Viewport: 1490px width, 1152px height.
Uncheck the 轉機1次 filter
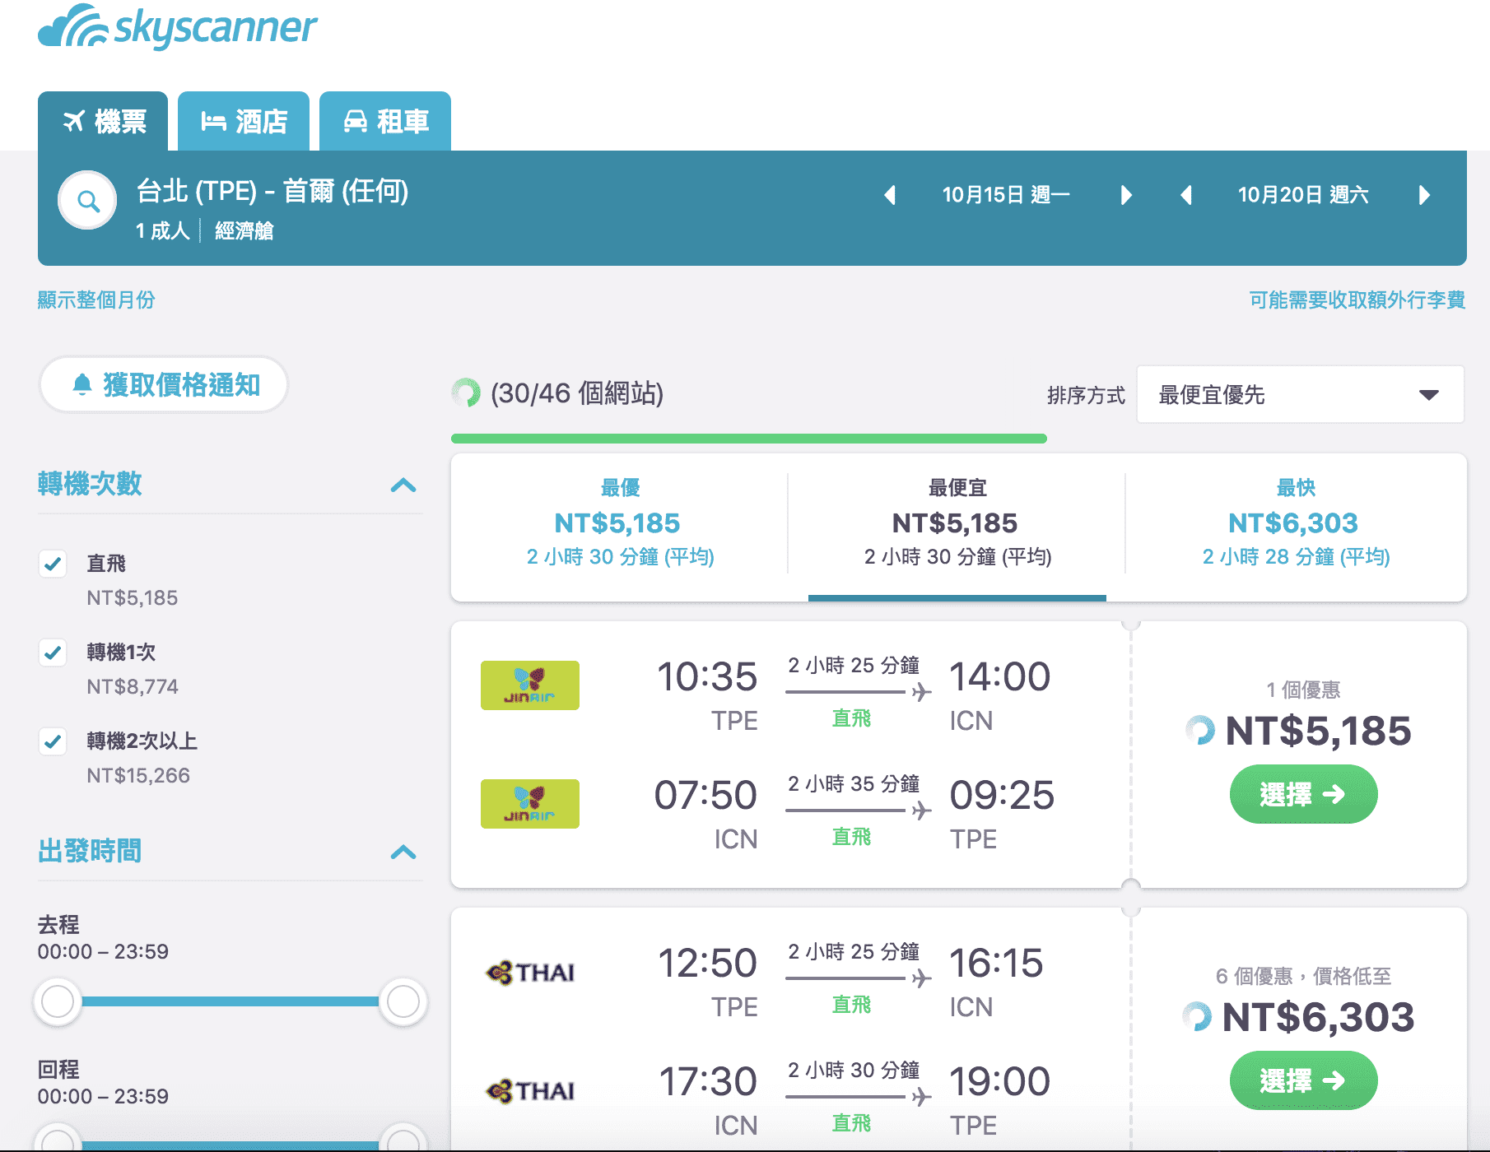pyautogui.click(x=53, y=653)
